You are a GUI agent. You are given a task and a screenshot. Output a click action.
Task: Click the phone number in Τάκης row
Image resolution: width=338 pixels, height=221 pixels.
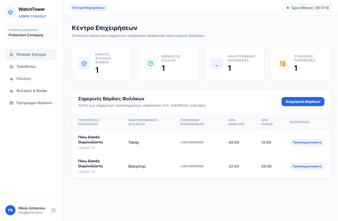(192, 142)
